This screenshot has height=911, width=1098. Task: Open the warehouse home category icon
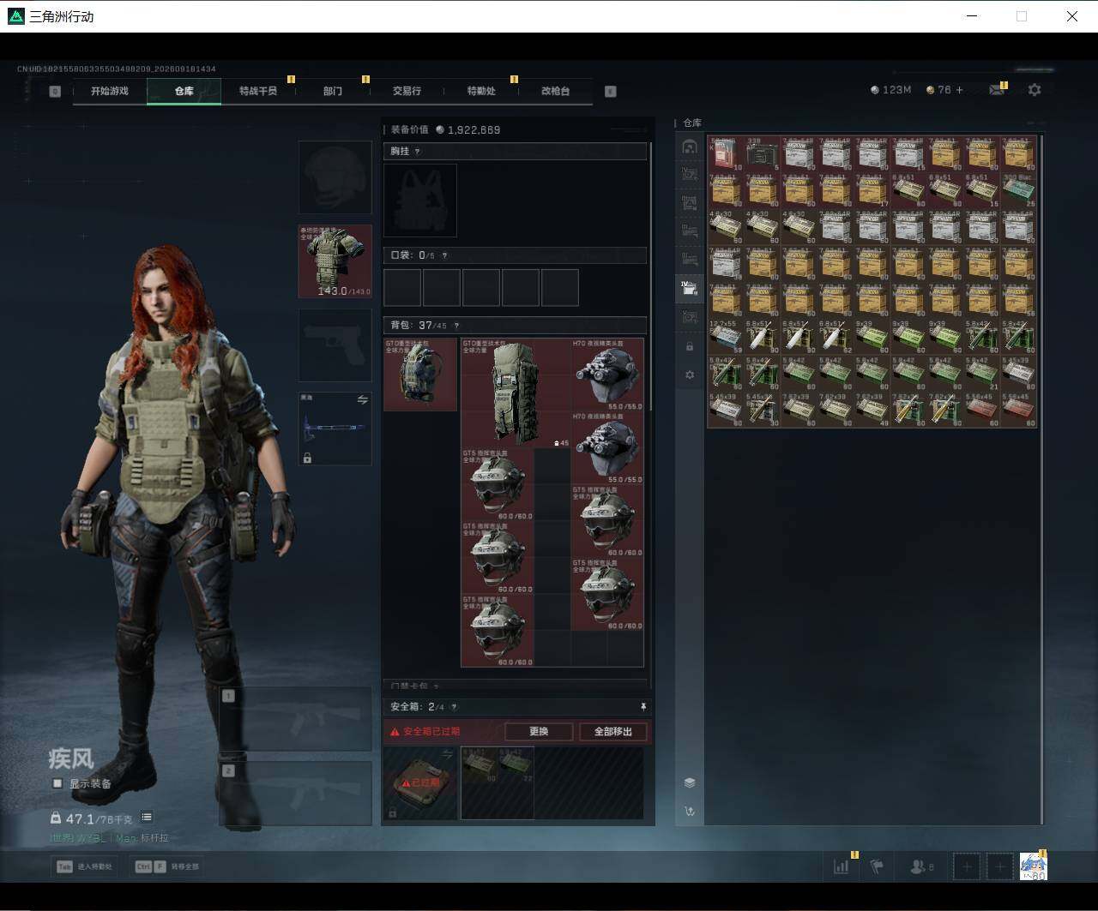pos(689,147)
